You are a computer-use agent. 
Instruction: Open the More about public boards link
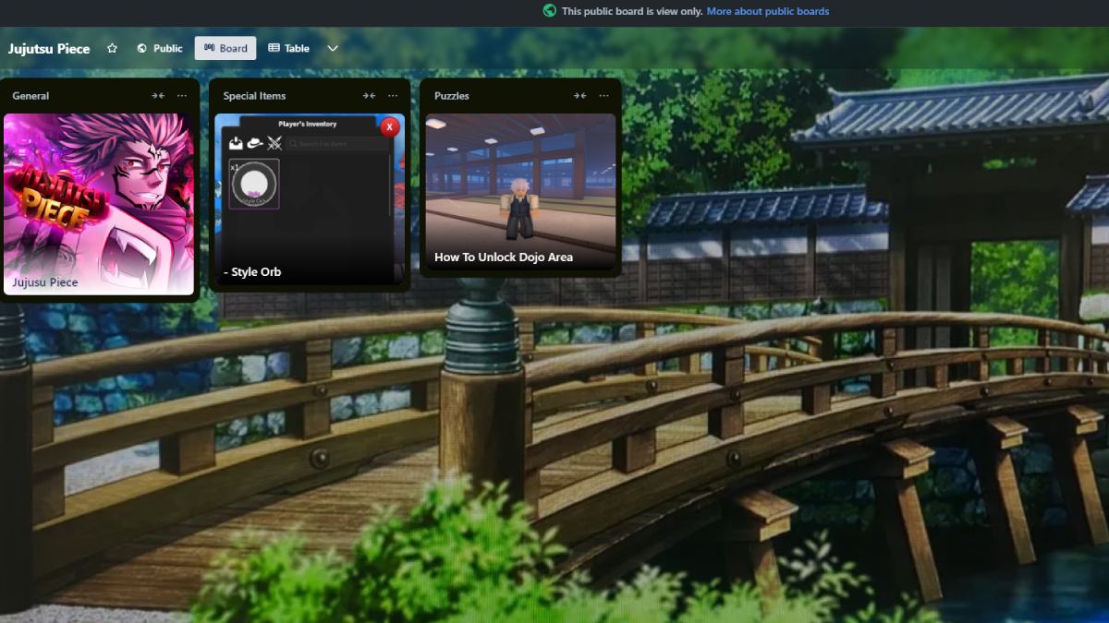pyautogui.click(x=767, y=11)
